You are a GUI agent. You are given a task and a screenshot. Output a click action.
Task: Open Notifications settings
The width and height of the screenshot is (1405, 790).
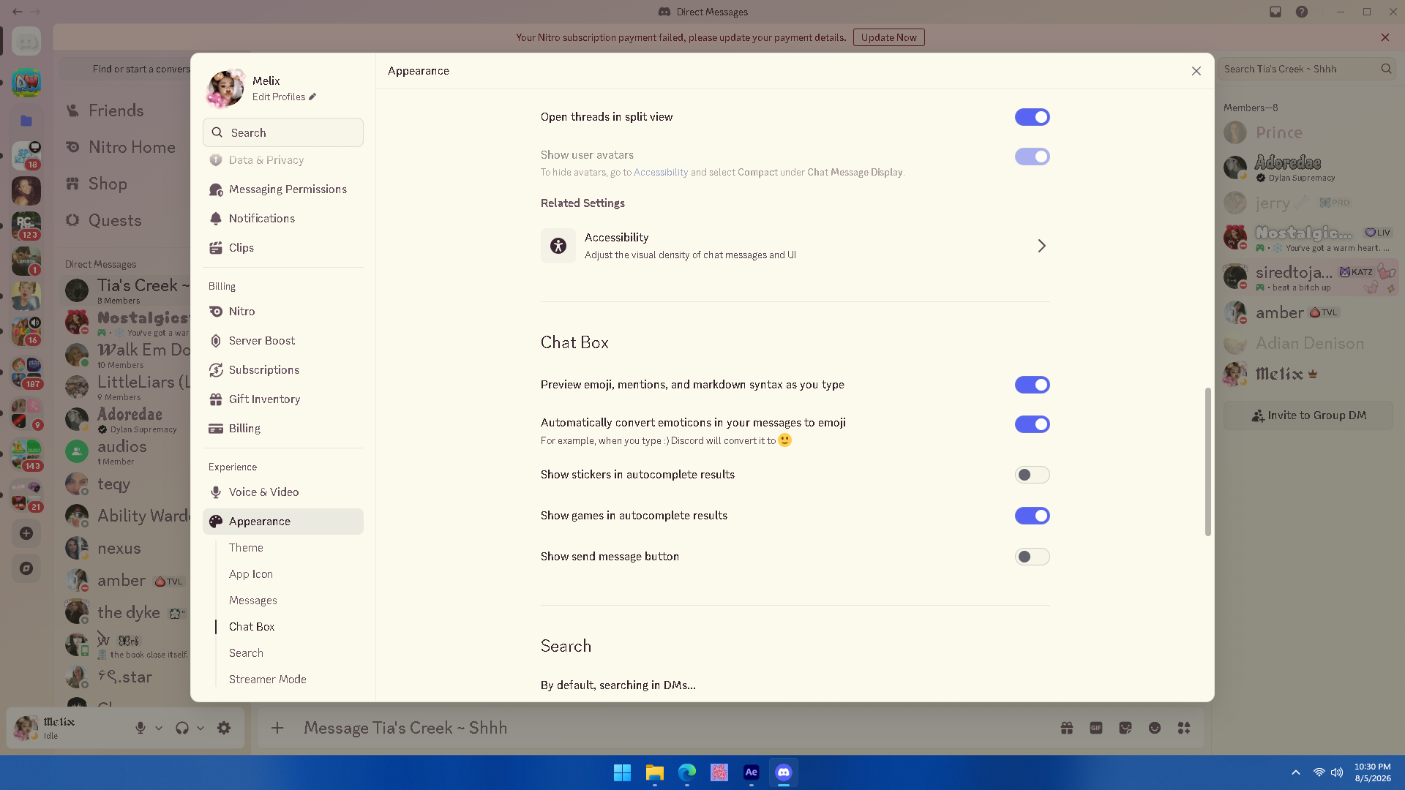[283, 219]
